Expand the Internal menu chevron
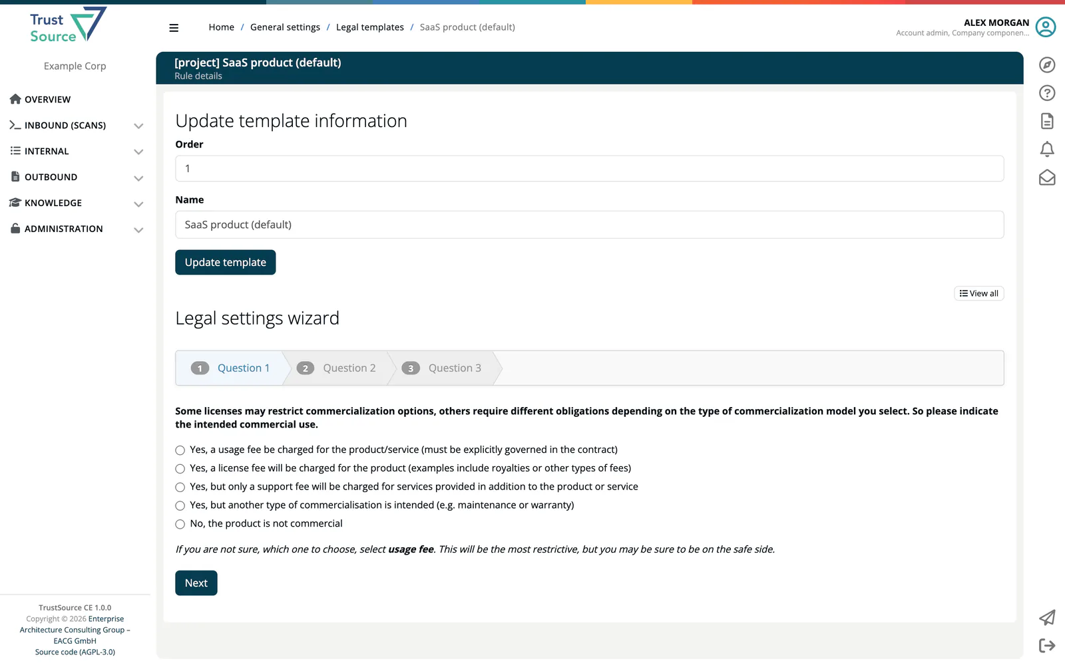1065x665 pixels. click(138, 152)
